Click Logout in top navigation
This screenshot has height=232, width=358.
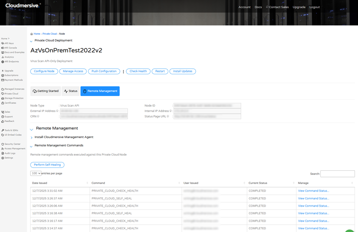click(314, 7)
